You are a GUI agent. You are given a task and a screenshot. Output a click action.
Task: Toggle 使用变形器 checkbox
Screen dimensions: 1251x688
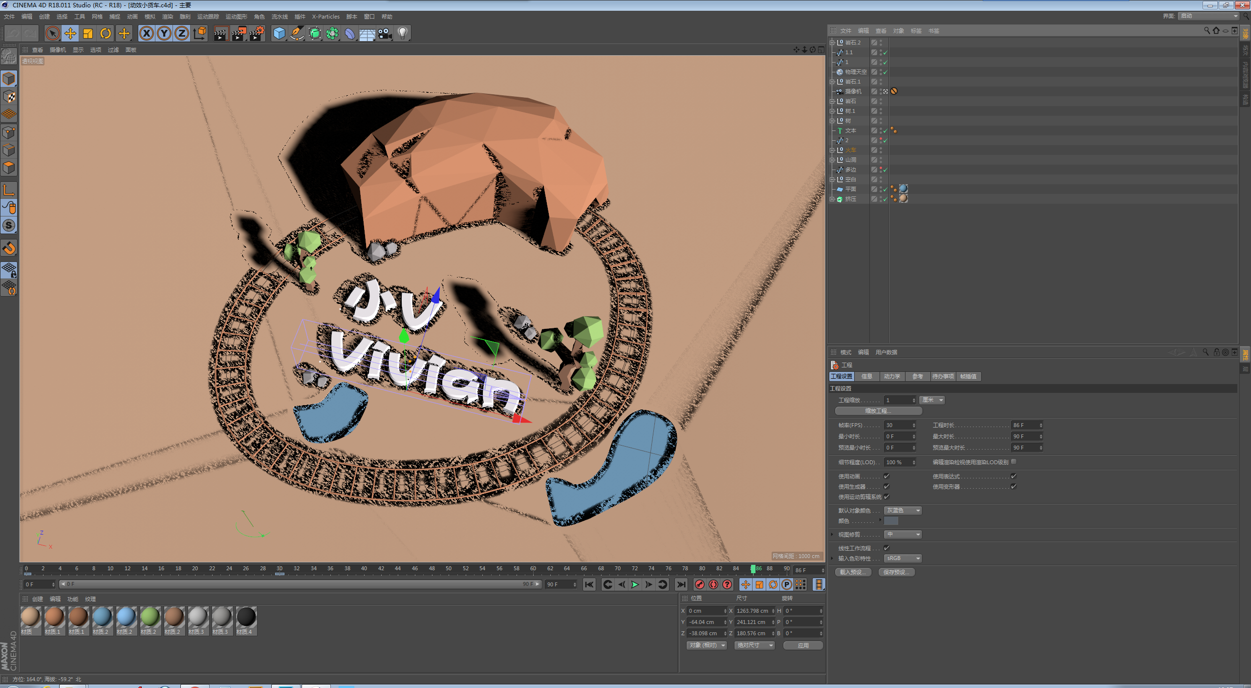coord(1014,486)
